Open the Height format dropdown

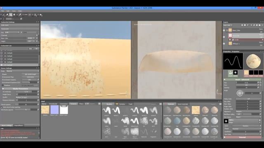coord(31,41)
